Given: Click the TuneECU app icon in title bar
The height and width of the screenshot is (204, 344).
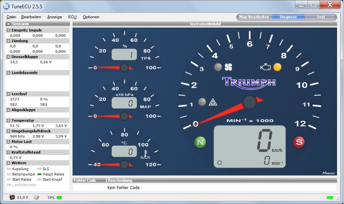Looking at the screenshot, I should [6, 6].
